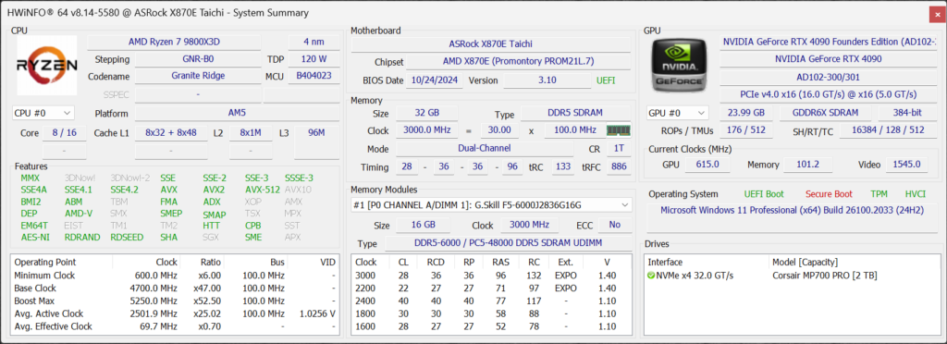The width and height of the screenshot is (947, 344).
Task: Click the 176 / 512 ROPs/TMUs value
Action: point(746,130)
